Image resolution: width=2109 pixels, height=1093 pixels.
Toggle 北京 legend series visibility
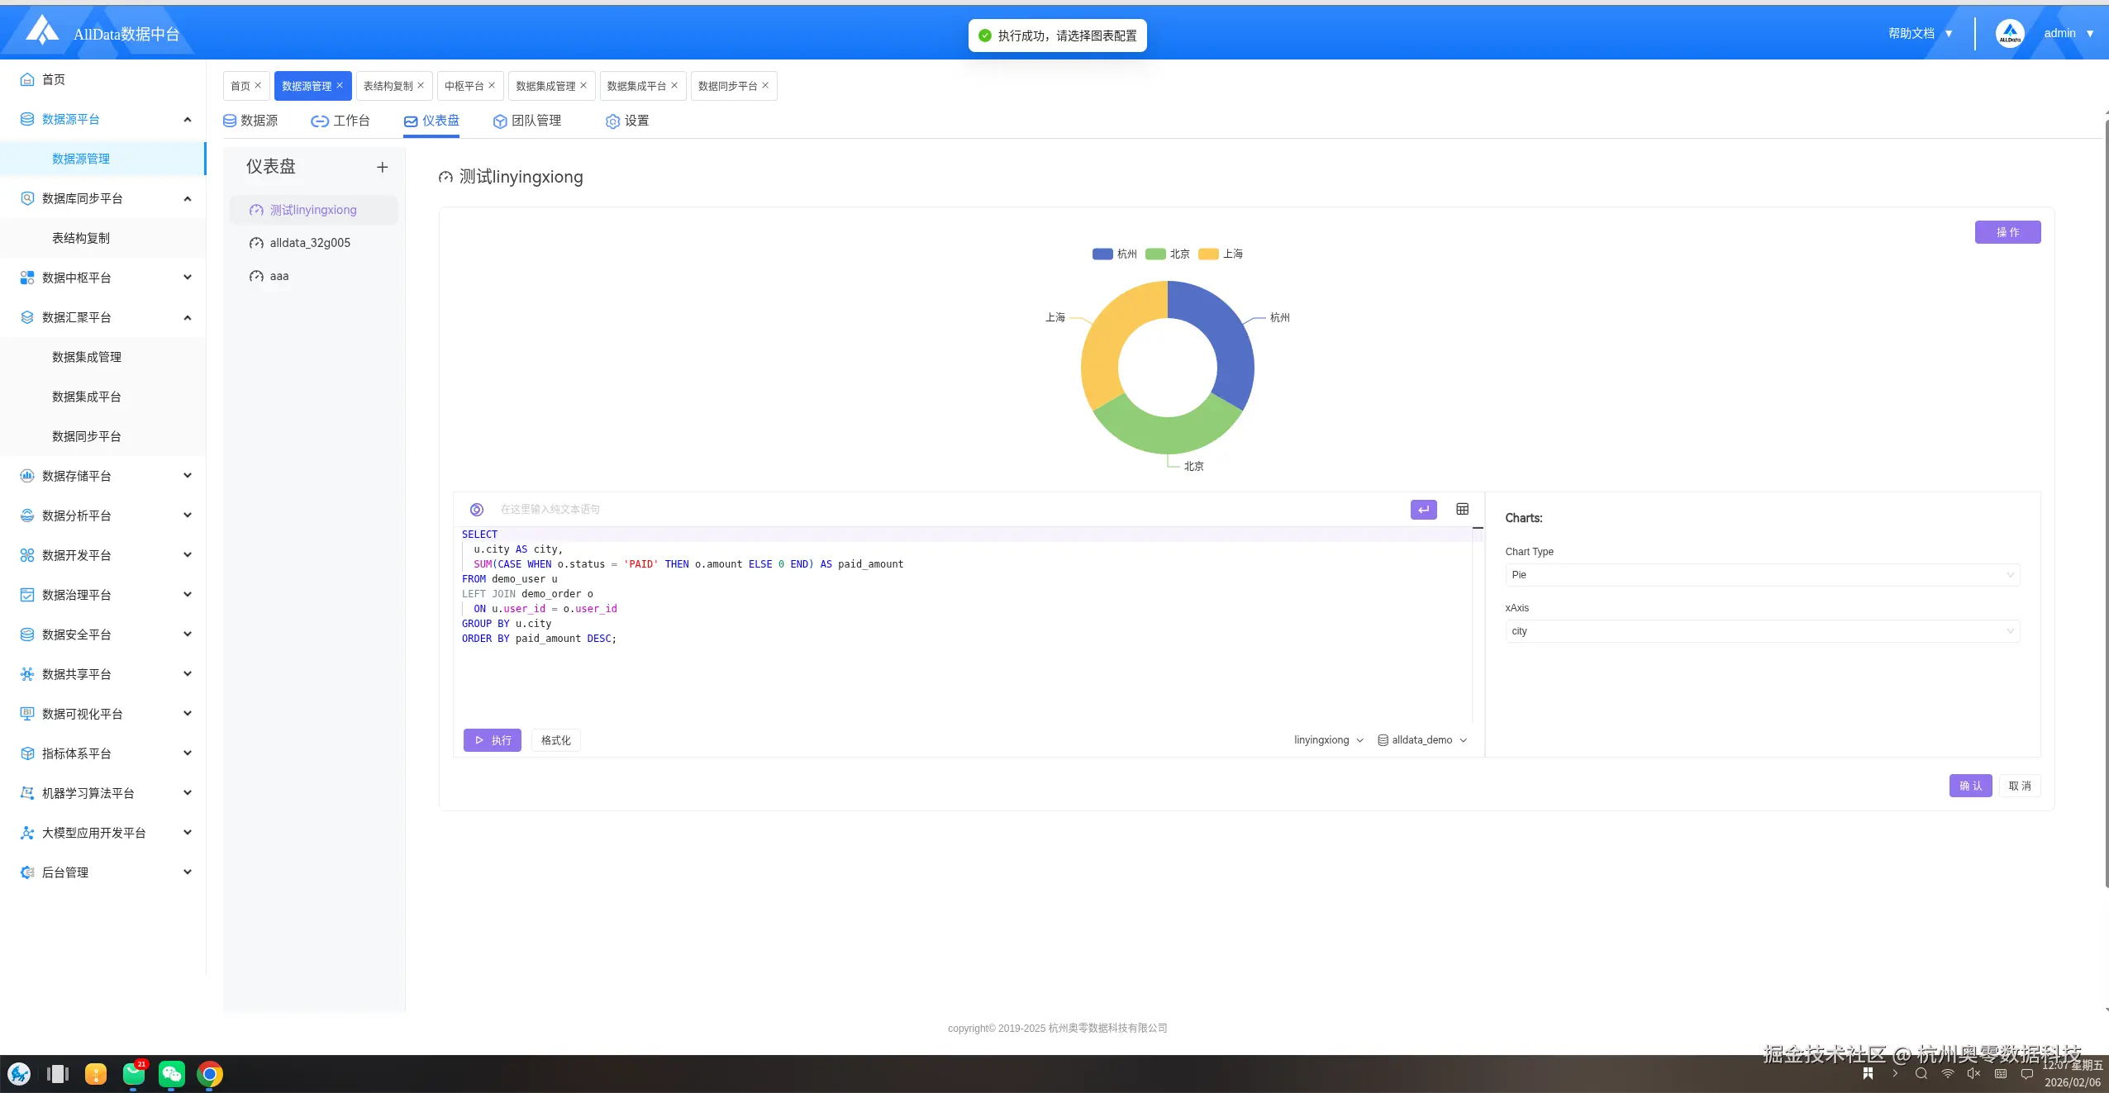pyautogui.click(x=1167, y=254)
